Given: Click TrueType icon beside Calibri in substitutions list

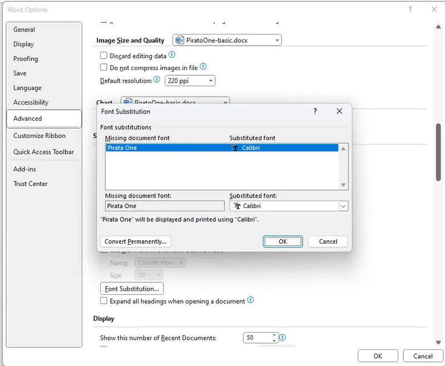Looking at the screenshot, I should [235, 148].
